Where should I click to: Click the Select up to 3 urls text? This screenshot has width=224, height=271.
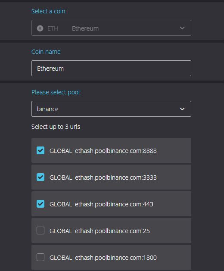pos(56,127)
